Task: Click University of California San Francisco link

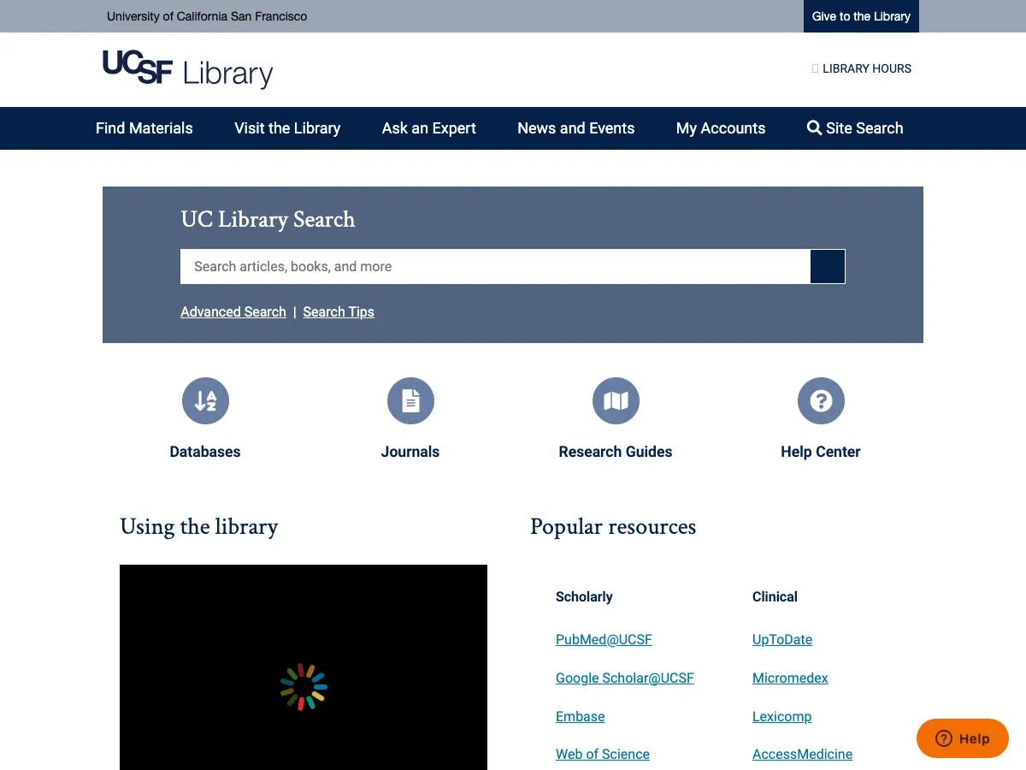Action: pyautogui.click(x=207, y=16)
